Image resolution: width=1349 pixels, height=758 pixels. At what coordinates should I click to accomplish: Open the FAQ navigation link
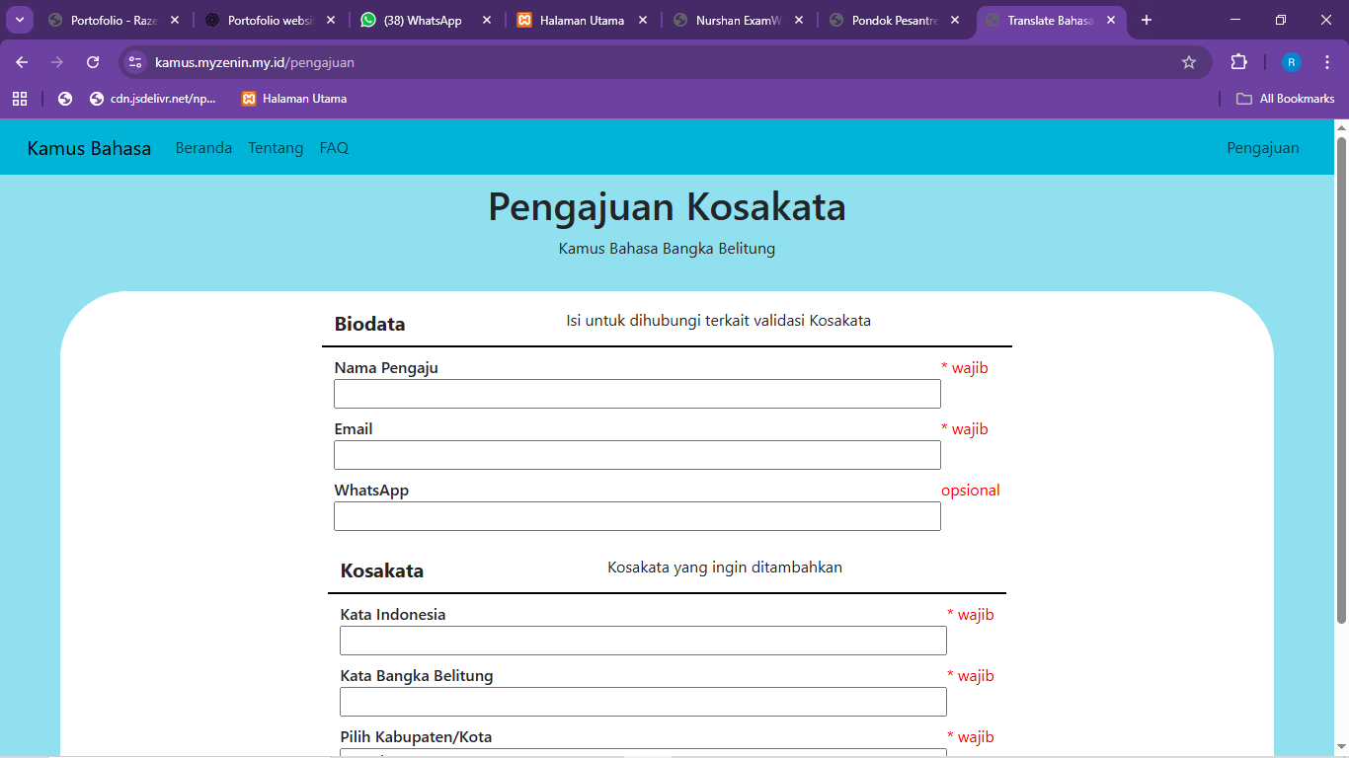click(333, 147)
